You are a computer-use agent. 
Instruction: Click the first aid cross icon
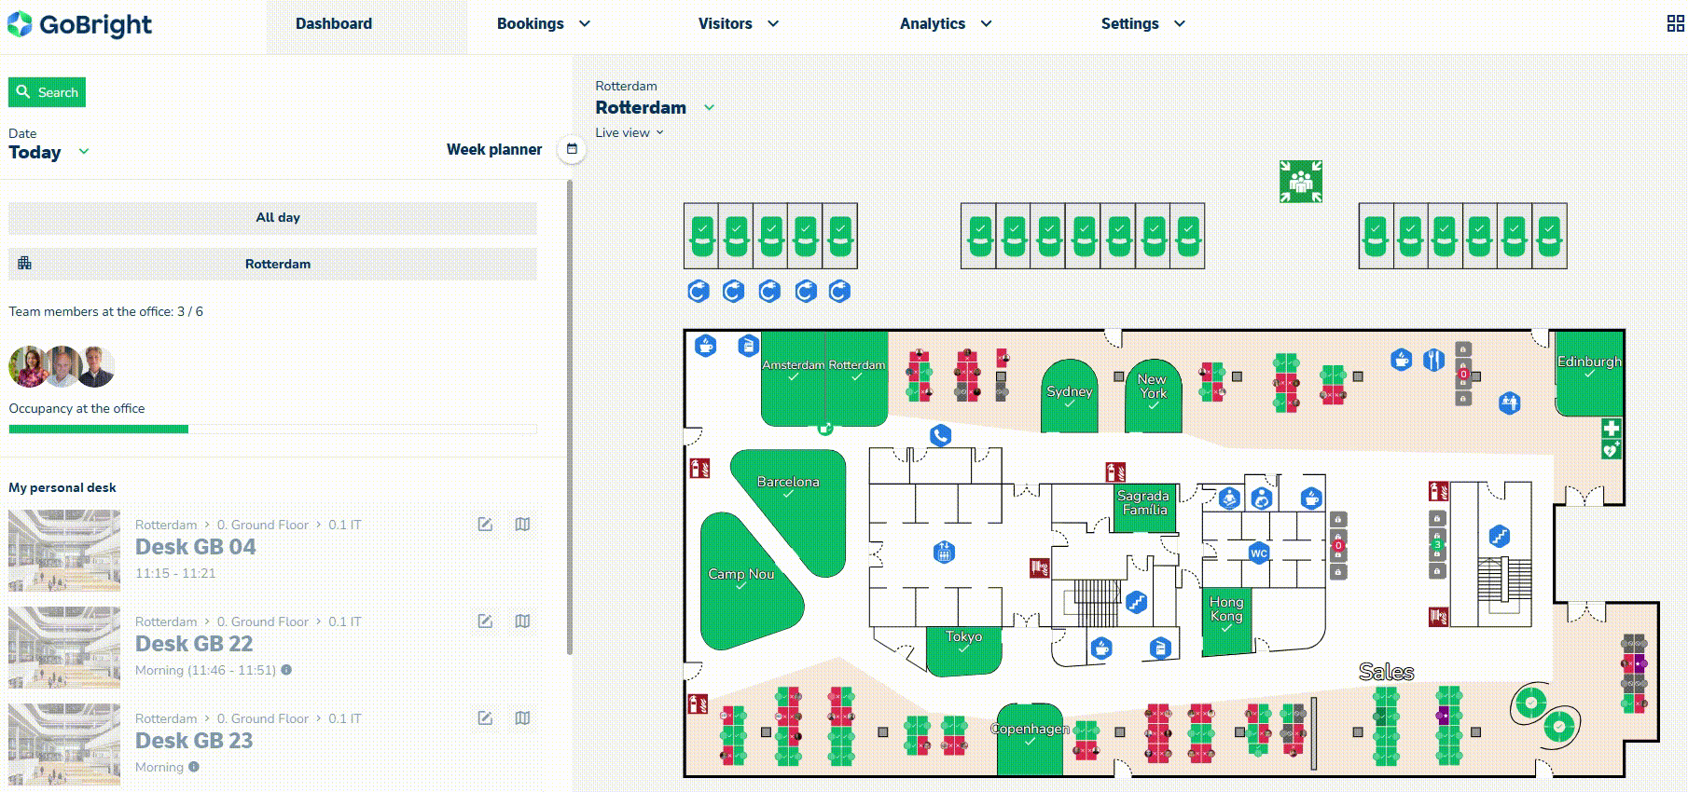click(x=1611, y=429)
